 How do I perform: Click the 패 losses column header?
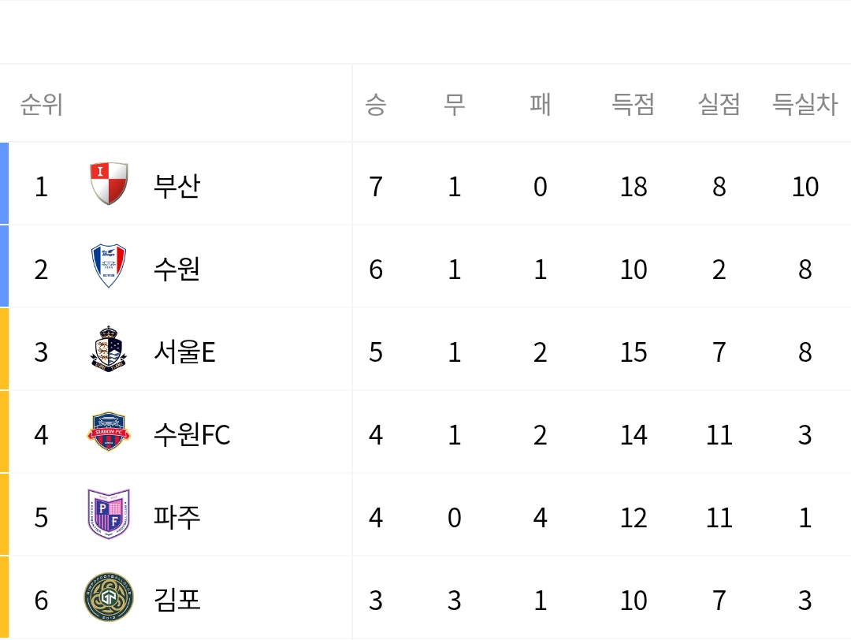coord(540,104)
